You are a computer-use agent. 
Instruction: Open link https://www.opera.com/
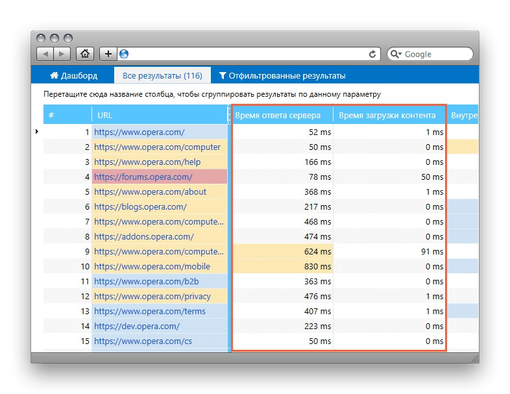click(140, 132)
